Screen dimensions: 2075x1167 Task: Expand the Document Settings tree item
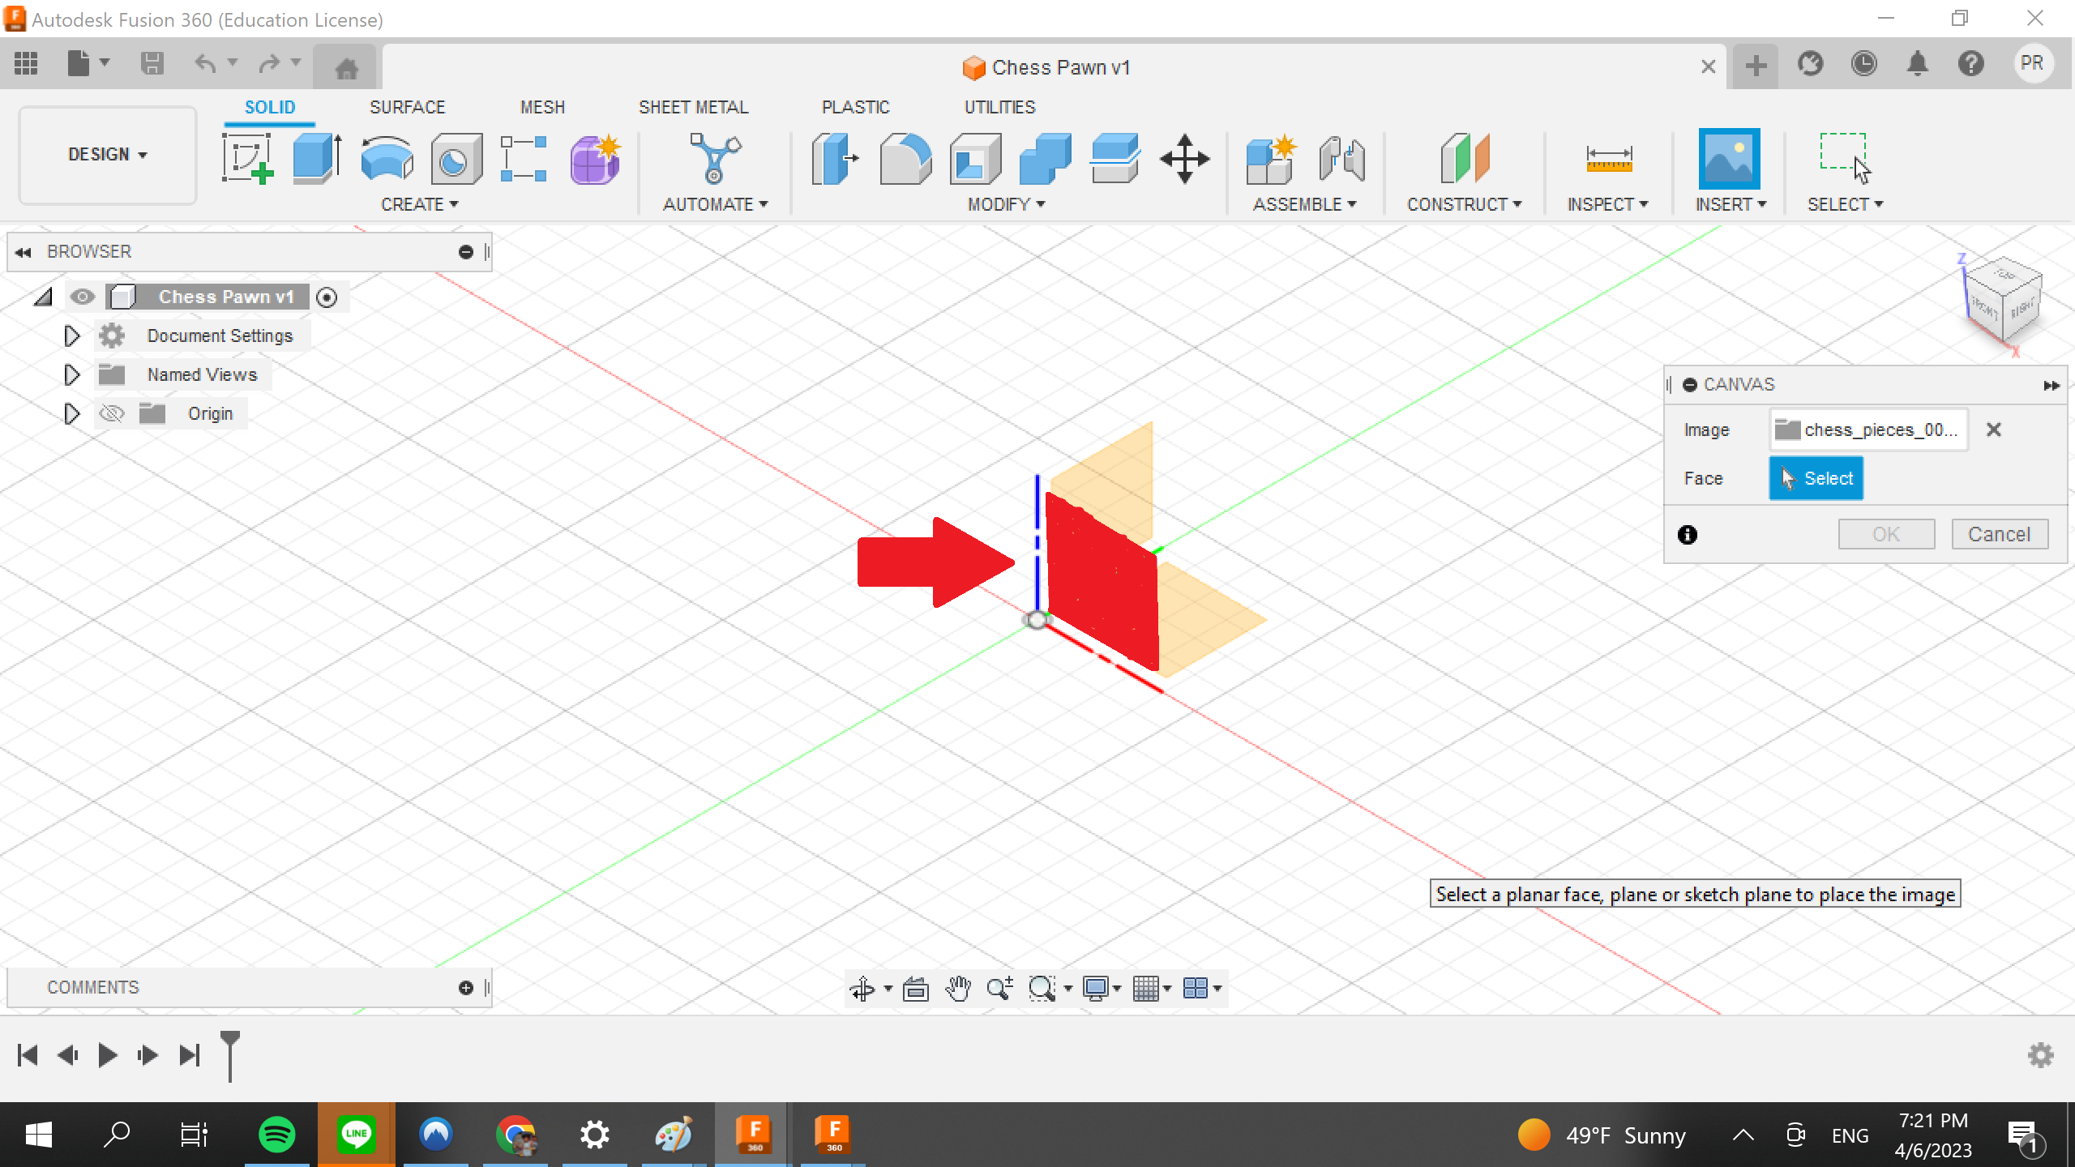pyautogui.click(x=71, y=336)
